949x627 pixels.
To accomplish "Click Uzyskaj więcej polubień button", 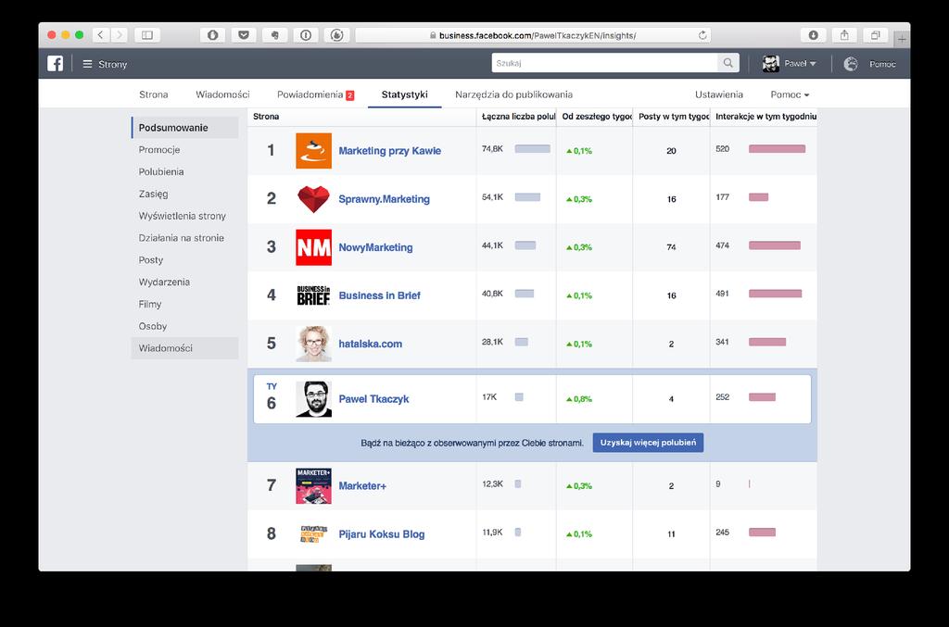I will (x=648, y=443).
